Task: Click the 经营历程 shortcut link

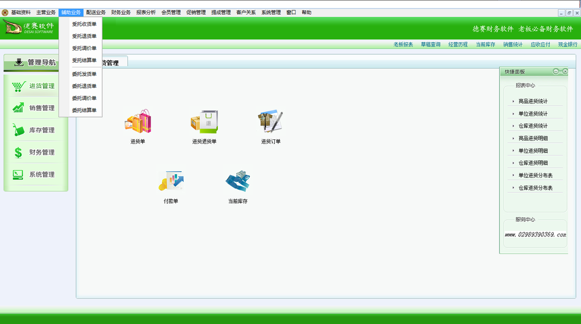Action: tap(458, 45)
